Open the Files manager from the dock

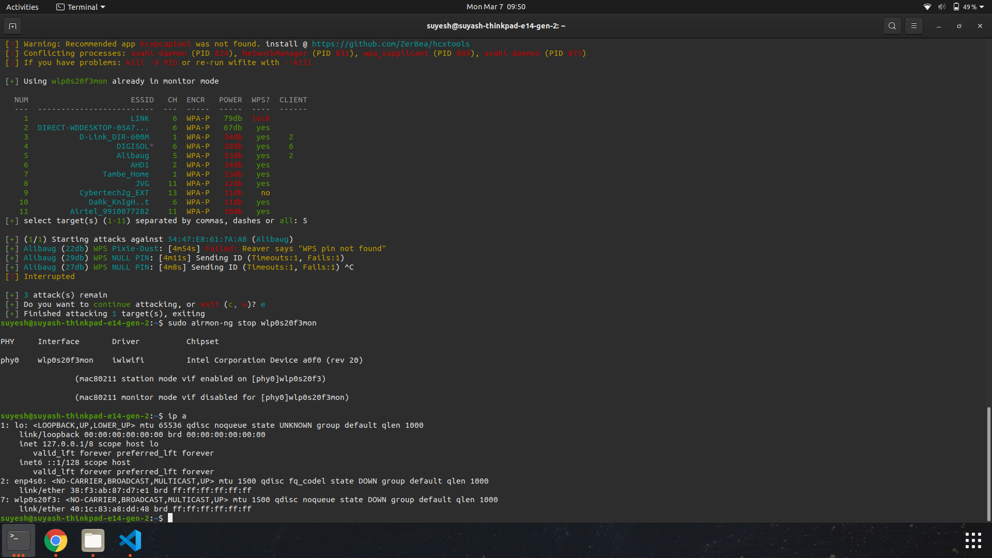click(x=93, y=540)
